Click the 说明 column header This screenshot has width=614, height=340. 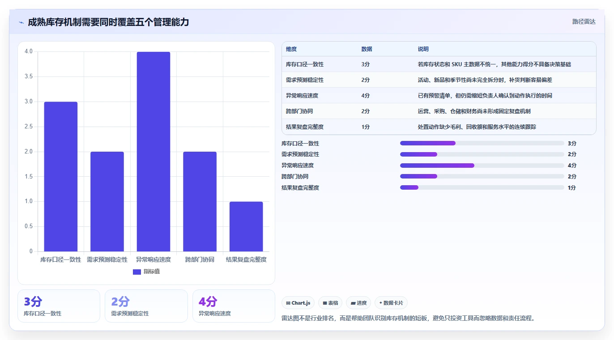pyautogui.click(x=423, y=49)
